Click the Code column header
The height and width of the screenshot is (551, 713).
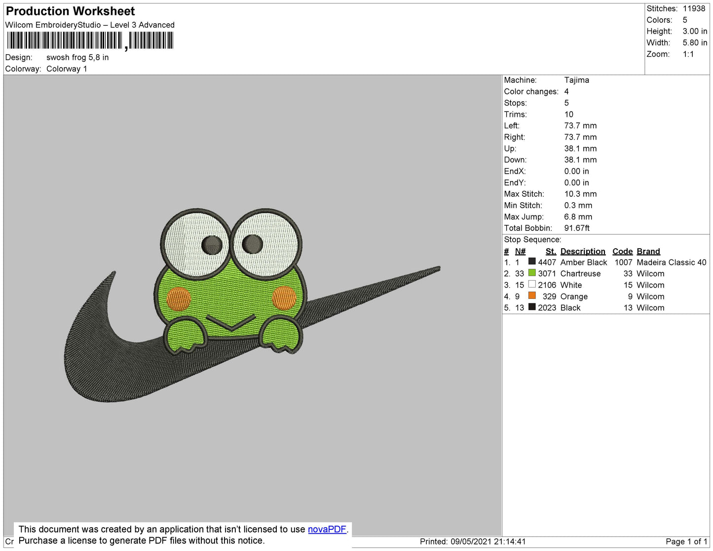click(x=622, y=251)
